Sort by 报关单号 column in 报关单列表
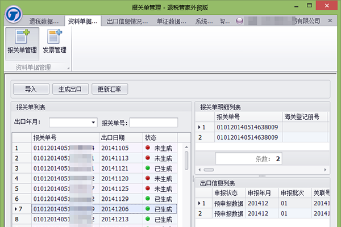The width and height of the screenshot is (341, 227). [x=65, y=138]
